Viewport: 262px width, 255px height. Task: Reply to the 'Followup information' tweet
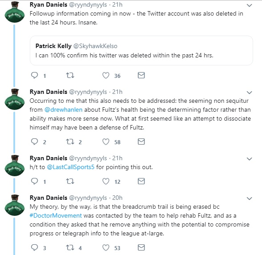(x=35, y=75)
